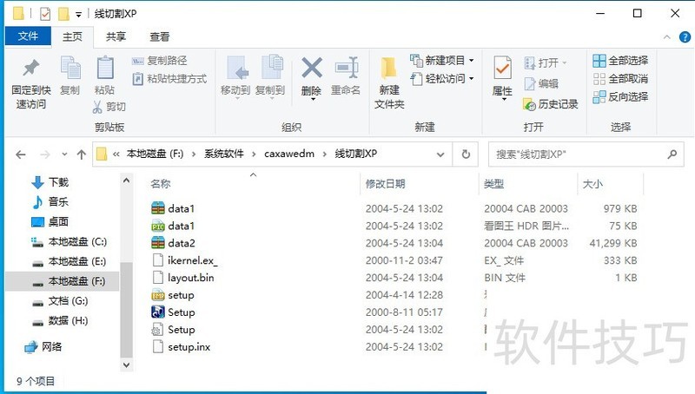Click the properties icon in the title bar
The image size is (695, 394).
pos(45,14)
